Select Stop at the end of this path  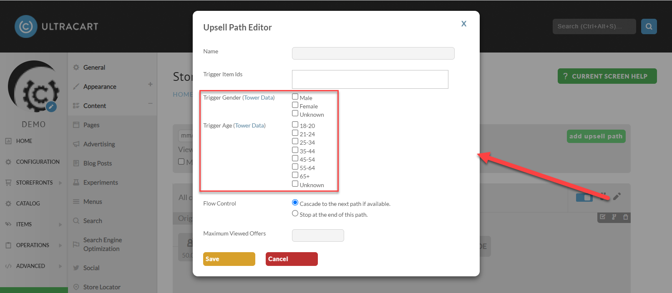(295, 213)
